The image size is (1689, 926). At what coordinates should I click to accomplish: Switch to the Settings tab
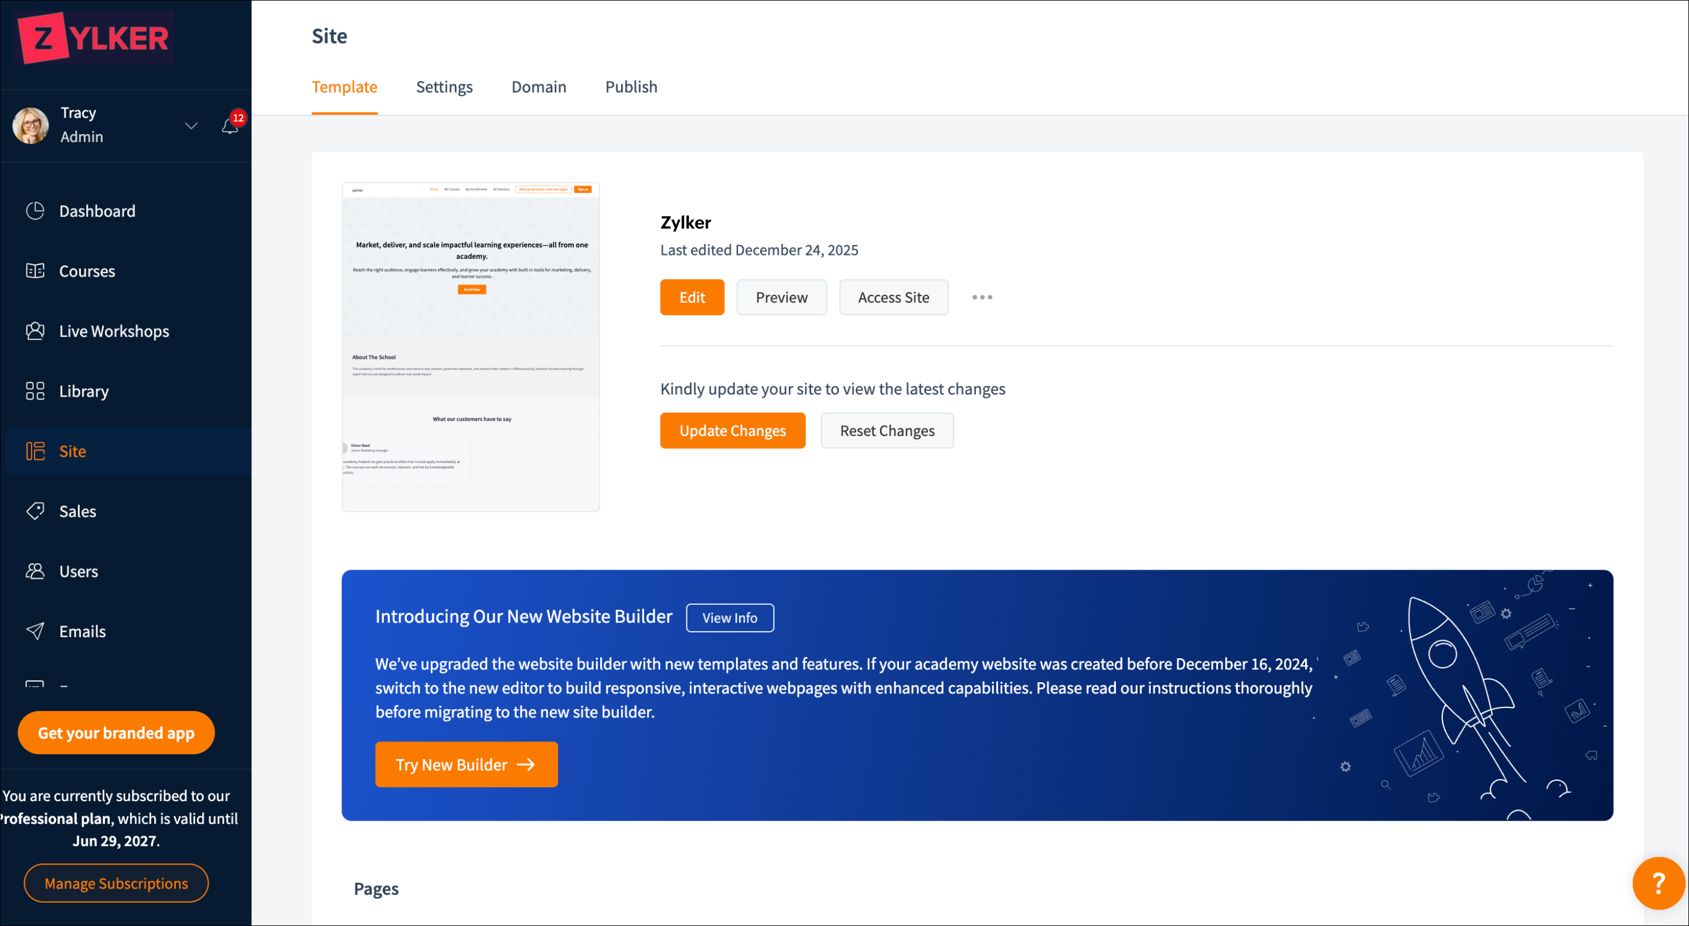(x=444, y=87)
